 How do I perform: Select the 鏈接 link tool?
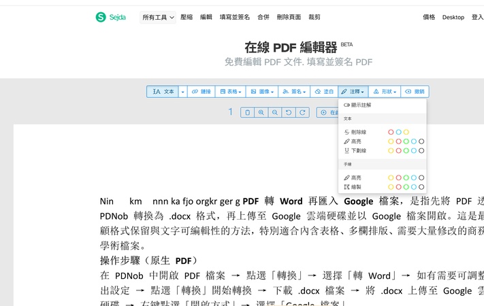point(201,92)
